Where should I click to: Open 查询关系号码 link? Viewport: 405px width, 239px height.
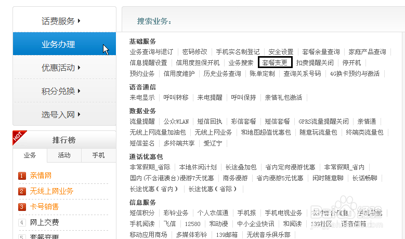302,74
